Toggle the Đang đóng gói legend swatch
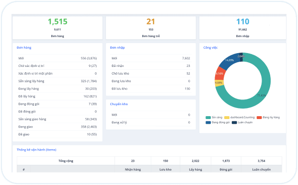Image resolution: width=298 pixels, height=185 pixels. [x=208, y=122]
